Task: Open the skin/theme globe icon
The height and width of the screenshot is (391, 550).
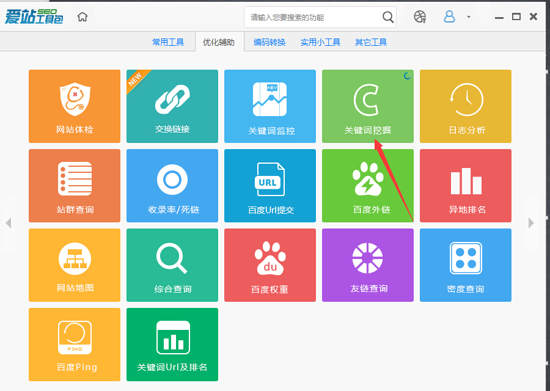Action: pyautogui.click(x=420, y=17)
